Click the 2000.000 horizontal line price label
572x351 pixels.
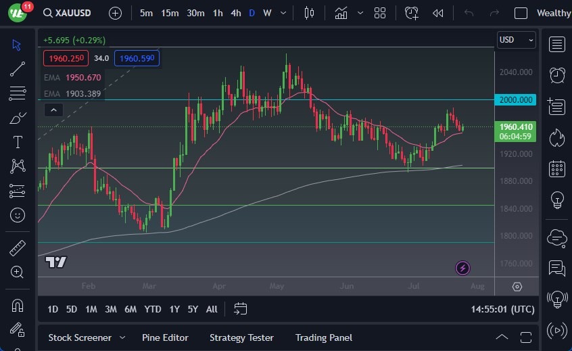tap(517, 100)
